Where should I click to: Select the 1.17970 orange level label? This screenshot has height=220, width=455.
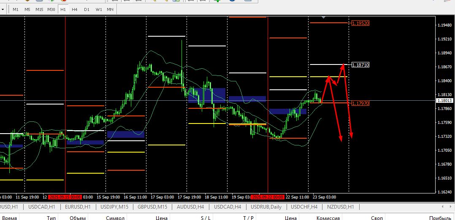(360, 103)
